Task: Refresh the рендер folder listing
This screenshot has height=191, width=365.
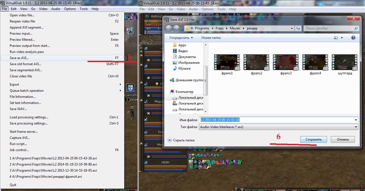Action: click(x=298, y=28)
